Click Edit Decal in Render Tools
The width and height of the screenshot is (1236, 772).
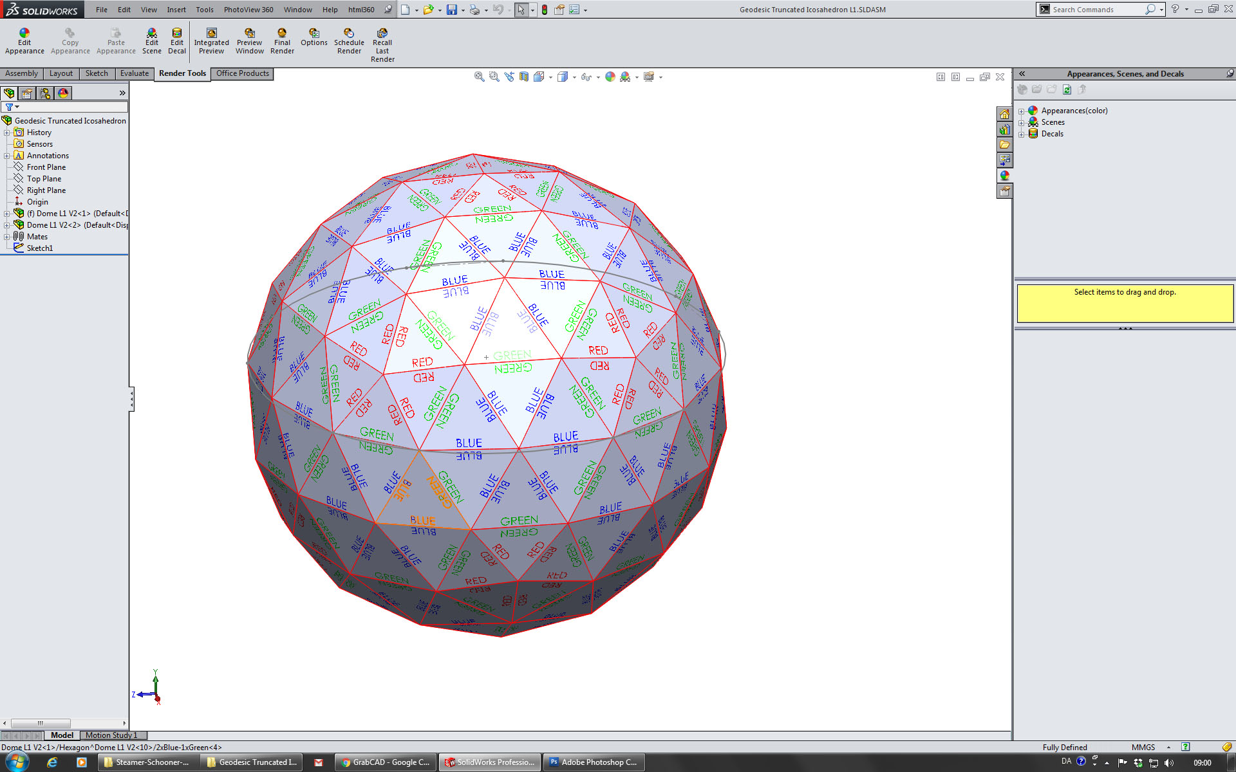tap(176, 41)
